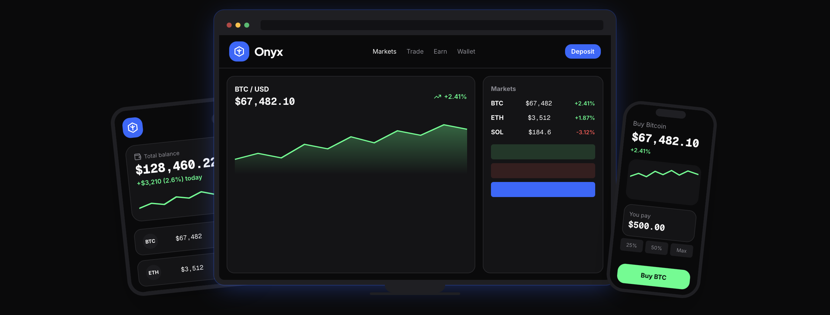Click the You pay $500.00 field on the phone
This screenshot has width=830, height=315.
pyautogui.click(x=659, y=223)
